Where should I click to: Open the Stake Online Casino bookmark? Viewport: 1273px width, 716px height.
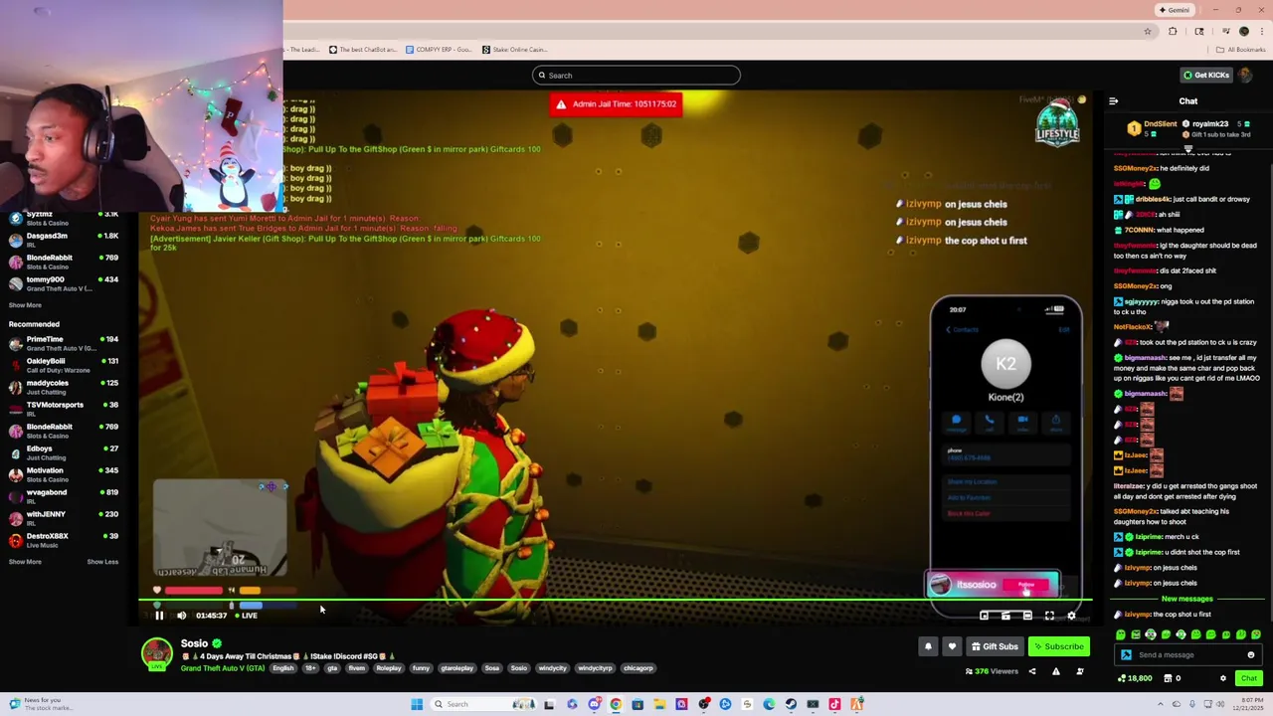[514, 49]
